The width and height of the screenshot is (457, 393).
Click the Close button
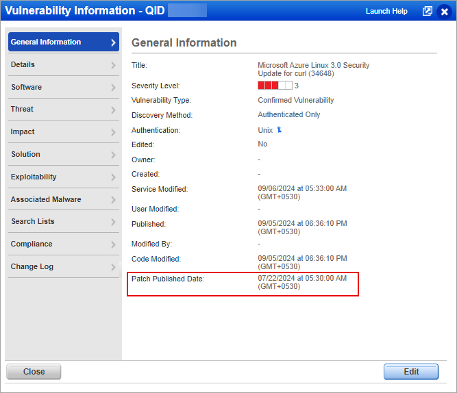34,372
